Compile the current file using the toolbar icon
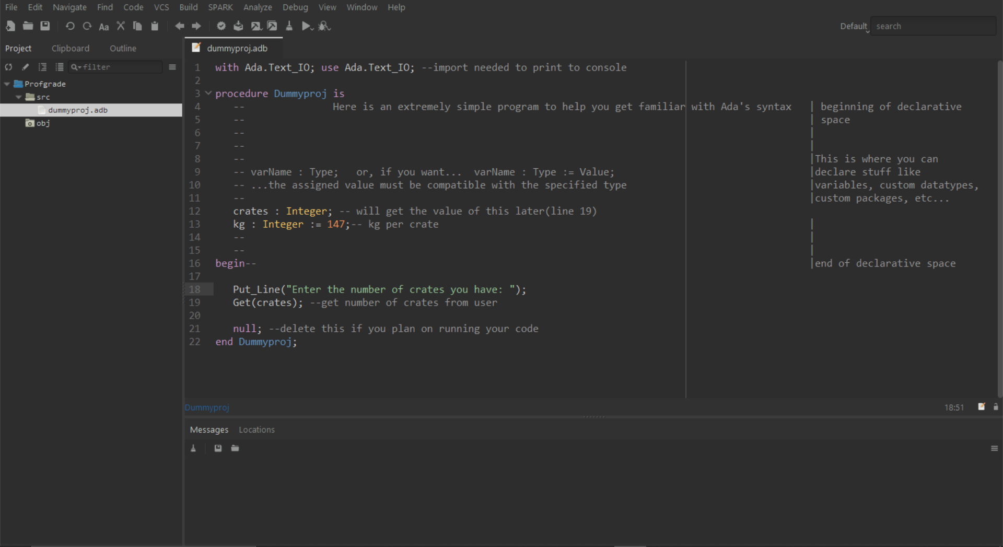The height and width of the screenshot is (547, 1003). [x=238, y=26]
